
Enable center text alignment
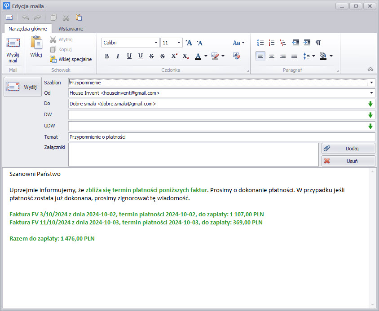272,56
